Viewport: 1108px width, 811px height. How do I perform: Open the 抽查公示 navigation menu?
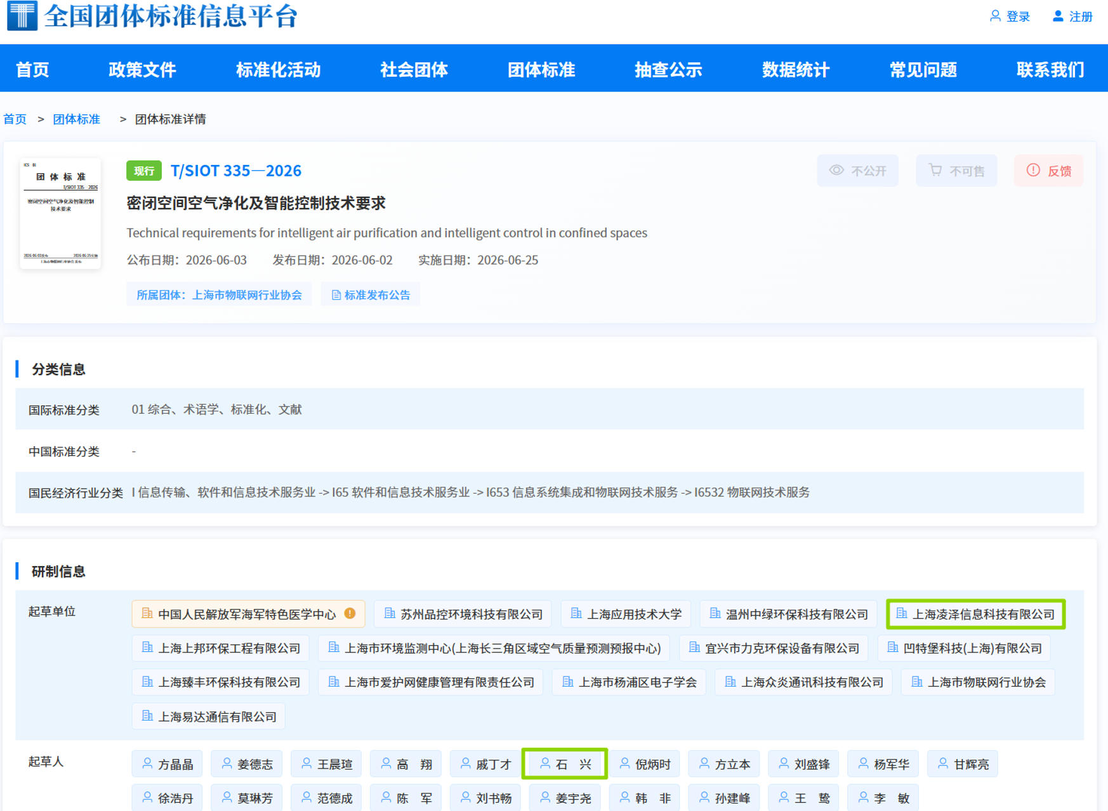click(x=668, y=69)
